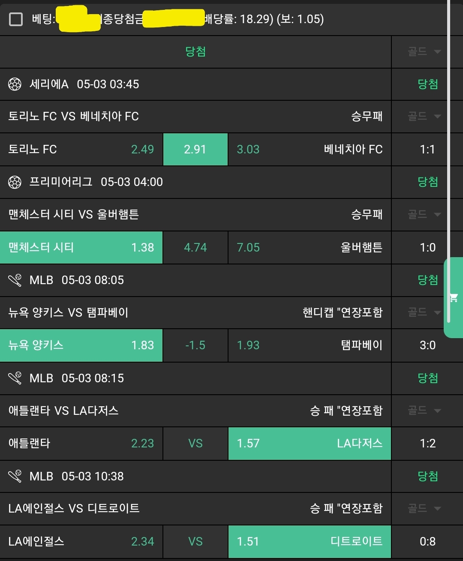Click the 울버햄튼 7.05 odds cell

pyautogui.click(x=310, y=247)
